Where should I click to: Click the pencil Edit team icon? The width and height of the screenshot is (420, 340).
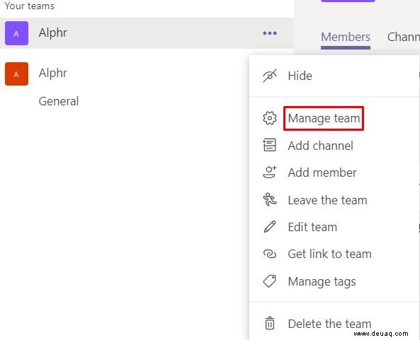[x=270, y=227]
